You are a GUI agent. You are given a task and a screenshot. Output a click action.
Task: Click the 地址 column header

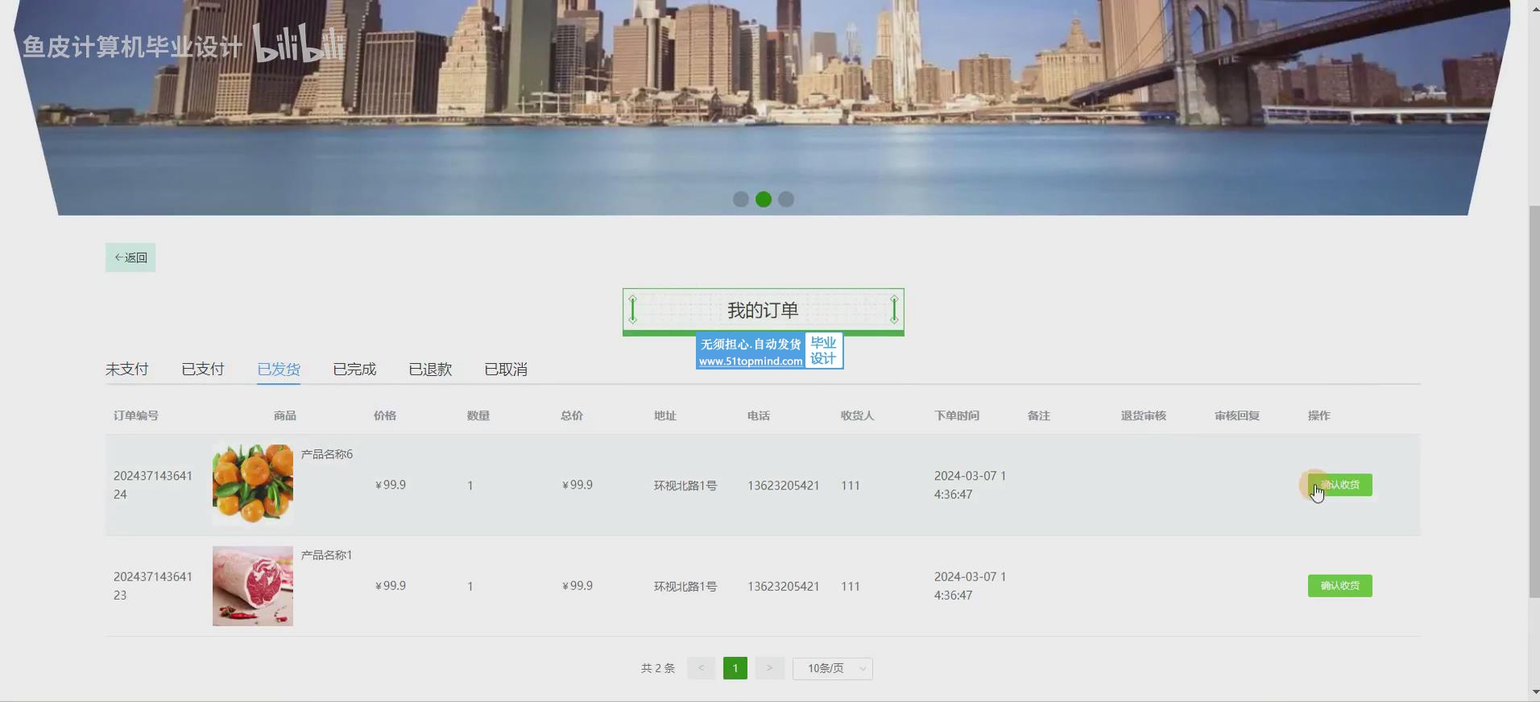pos(665,415)
